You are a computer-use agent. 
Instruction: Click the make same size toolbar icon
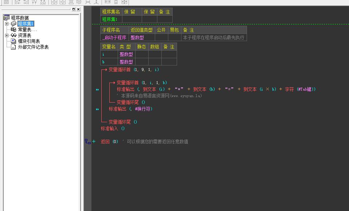[x=125, y=2]
